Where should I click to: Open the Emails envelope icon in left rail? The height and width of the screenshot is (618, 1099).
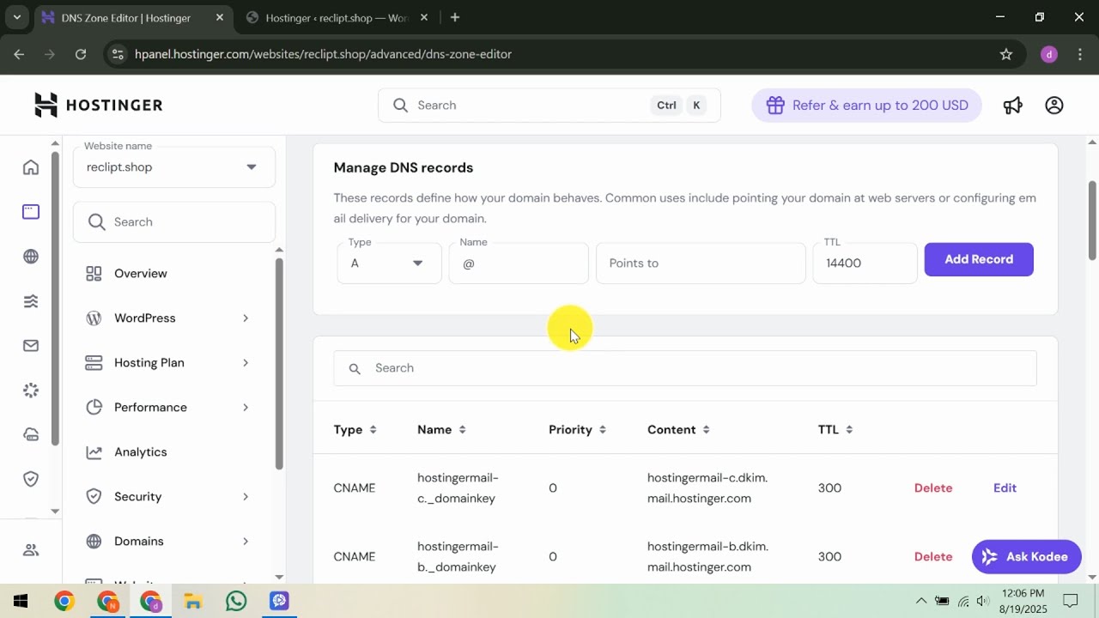pos(31,346)
